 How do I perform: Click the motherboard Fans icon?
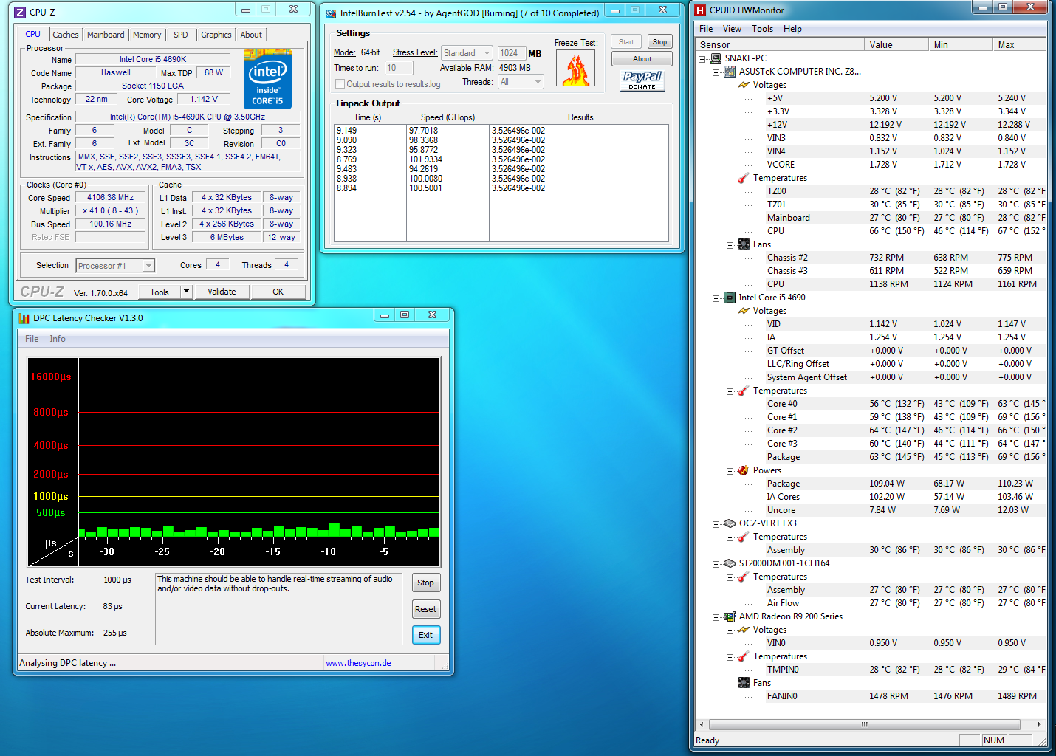coord(744,244)
